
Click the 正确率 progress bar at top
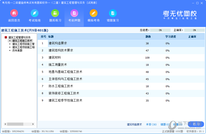click(x=194, y=30)
